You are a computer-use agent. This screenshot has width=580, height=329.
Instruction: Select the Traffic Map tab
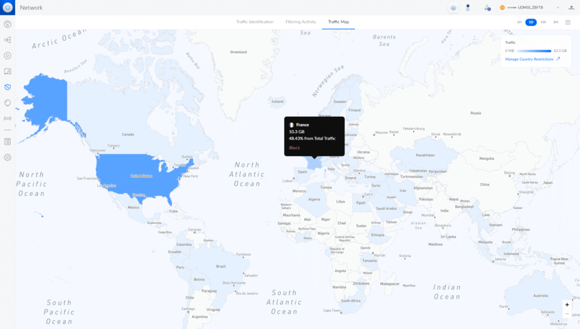coord(339,22)
